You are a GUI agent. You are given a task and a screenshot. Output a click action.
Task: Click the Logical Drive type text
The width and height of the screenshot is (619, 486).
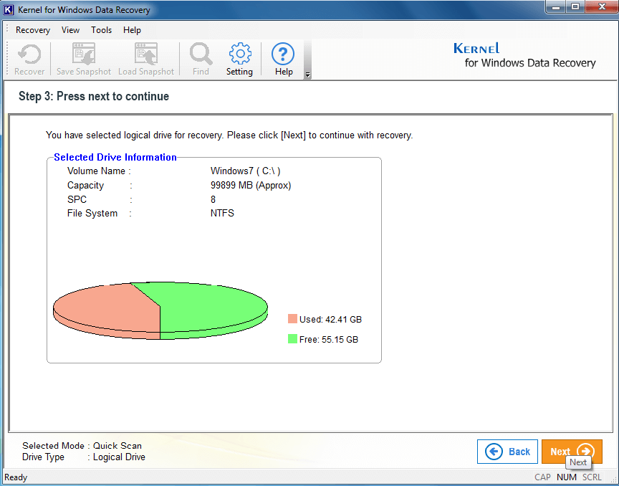click(x=119, y=457)
